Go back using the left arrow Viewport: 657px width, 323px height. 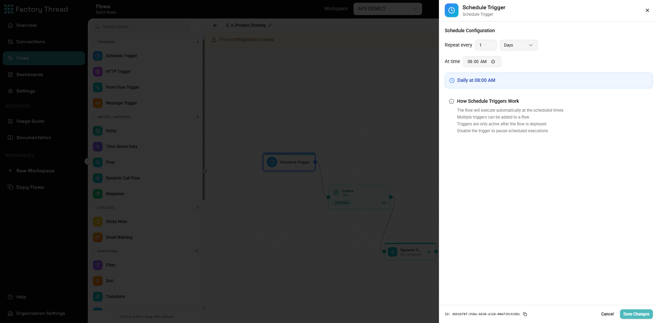(x=215, y=25)
